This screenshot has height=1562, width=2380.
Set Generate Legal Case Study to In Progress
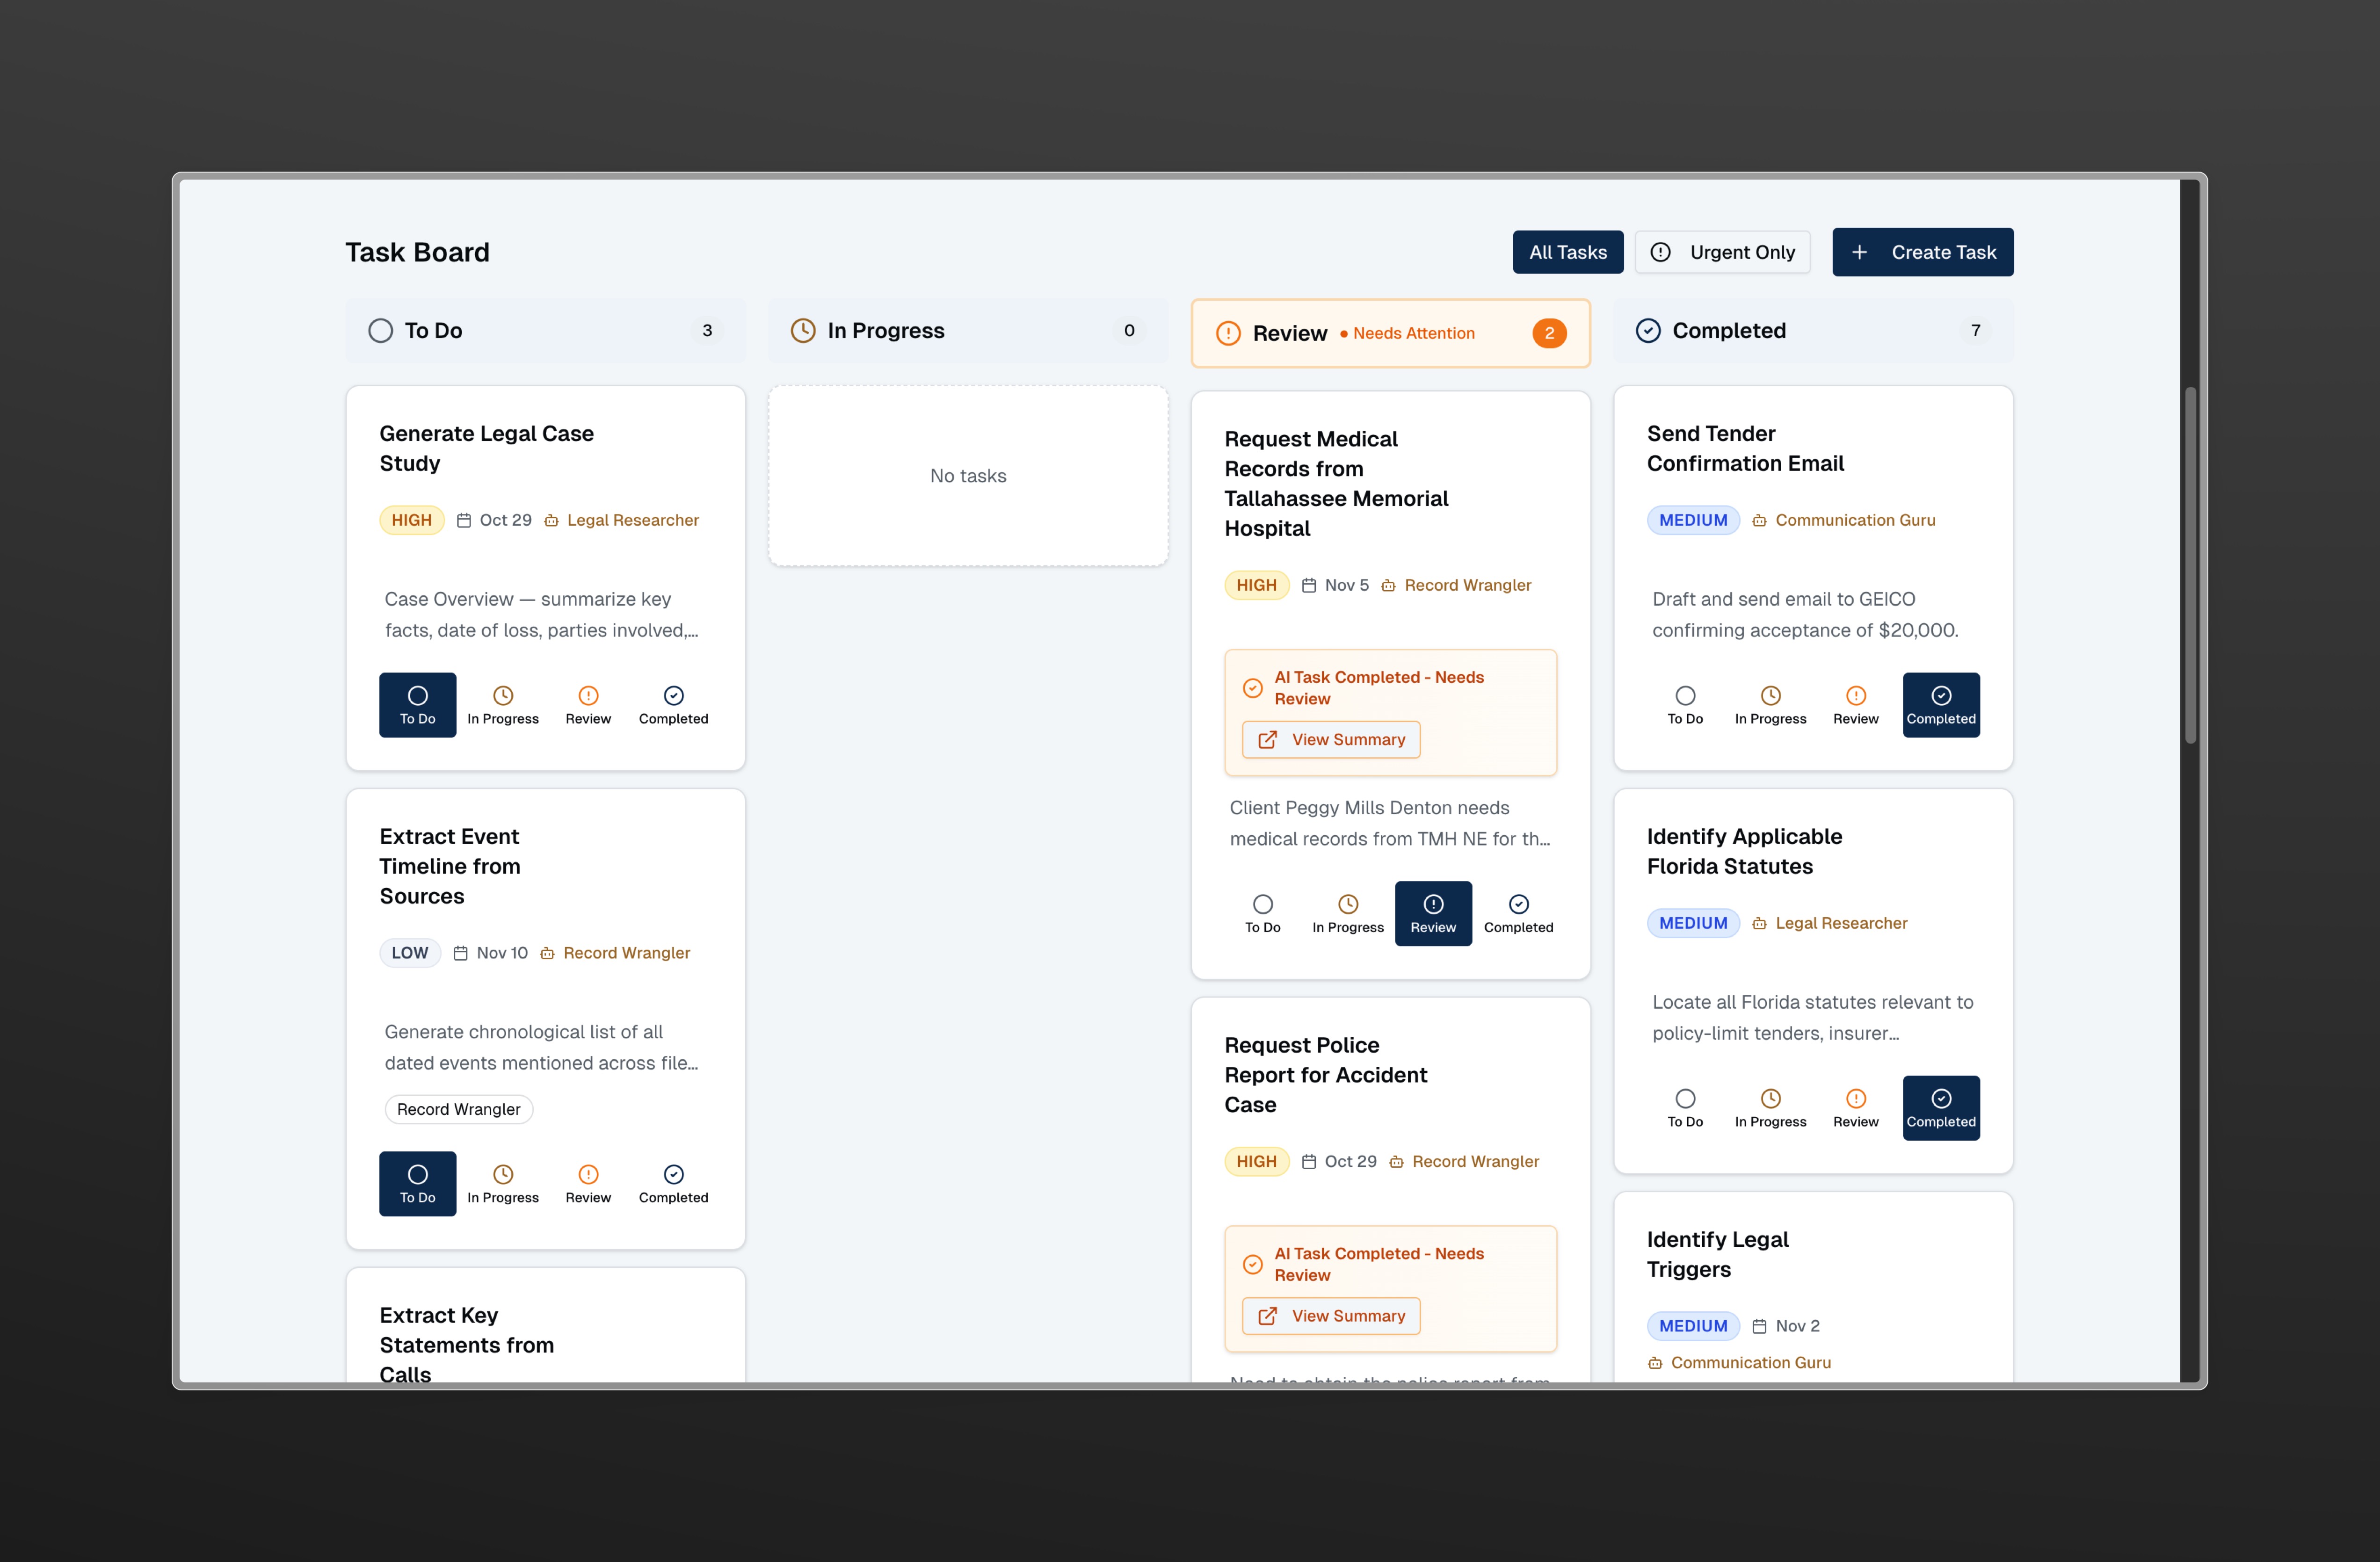[502, 705]
